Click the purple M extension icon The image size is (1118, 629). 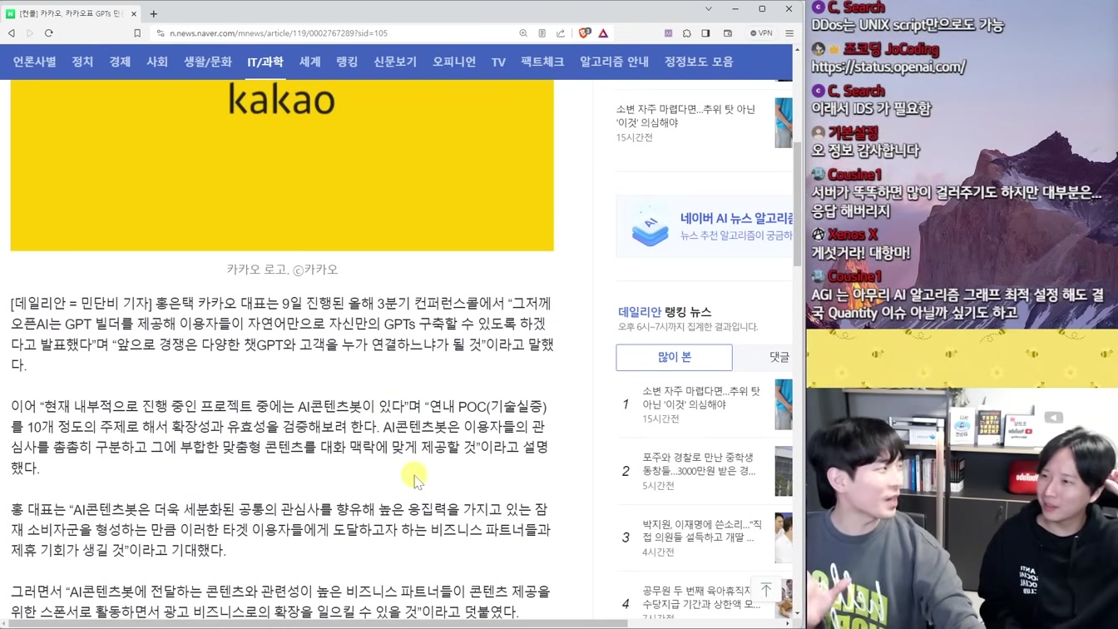point(668,33)
